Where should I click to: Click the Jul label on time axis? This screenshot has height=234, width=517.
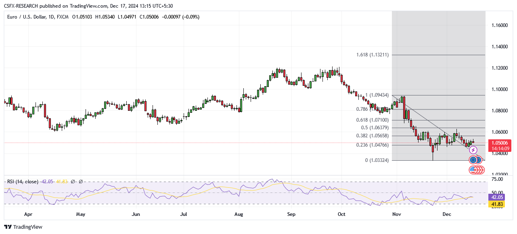(184, 214)
